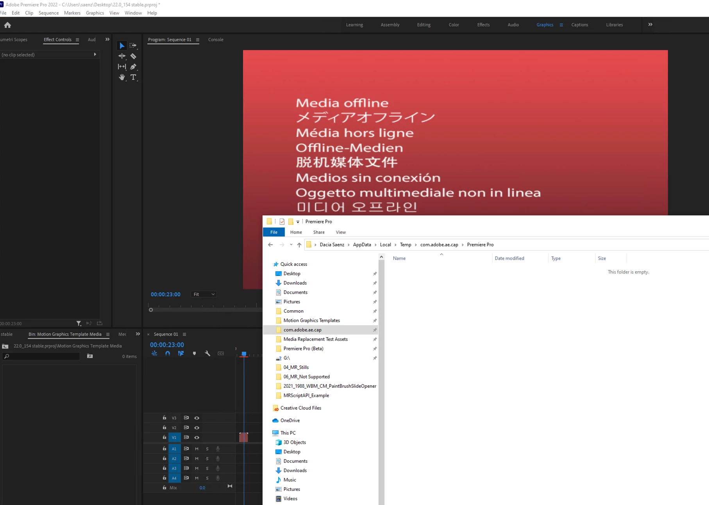The image size is (709, 505).
Task: Click the V1 track target button
Action: coord(174,437)
